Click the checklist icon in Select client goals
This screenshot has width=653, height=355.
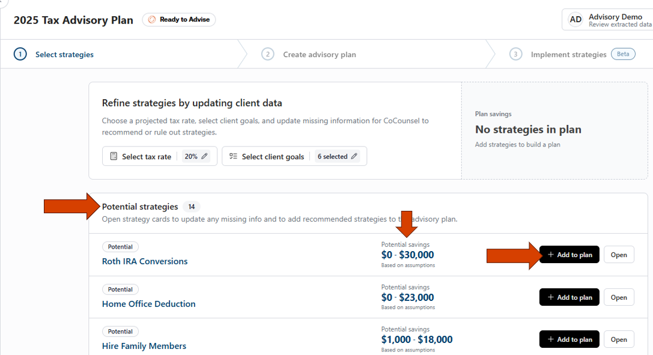click(233, 156)
